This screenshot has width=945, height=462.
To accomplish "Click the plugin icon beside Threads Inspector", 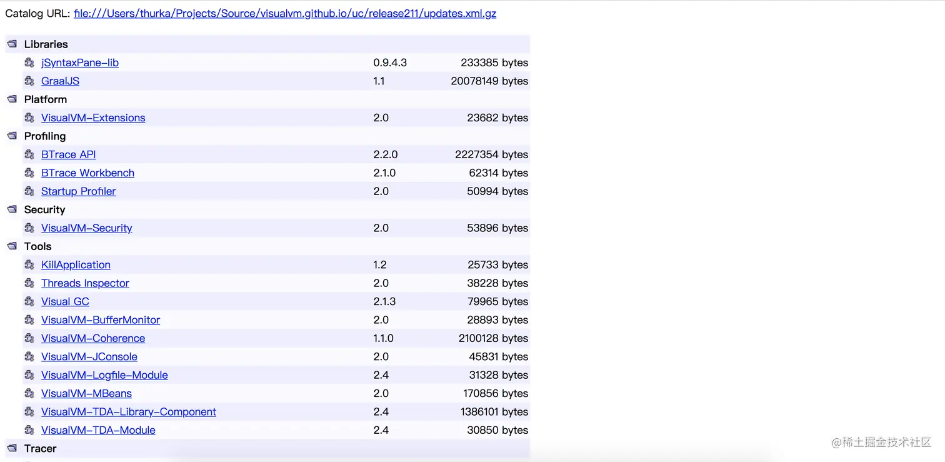I will click(29, 283).
